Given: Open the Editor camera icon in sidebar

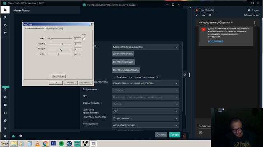Looking at the screenshot, I should click(5, 10).
